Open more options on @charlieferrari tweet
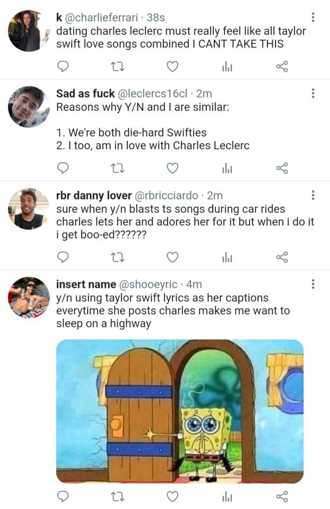This screenshot has width=330, height=509. click(314, 17)
